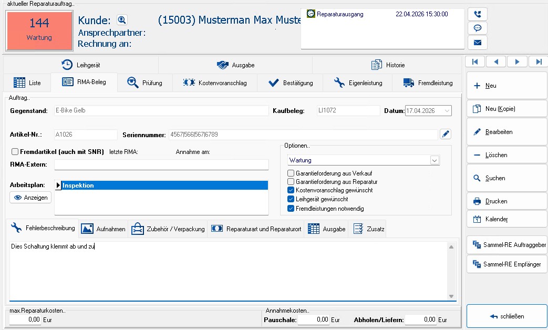
Task: Open the Aufnahmen tab
Action: point(104,229)
